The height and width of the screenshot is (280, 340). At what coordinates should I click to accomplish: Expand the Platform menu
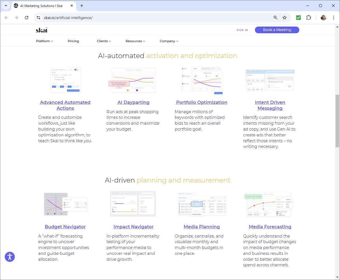click(44, 41)
